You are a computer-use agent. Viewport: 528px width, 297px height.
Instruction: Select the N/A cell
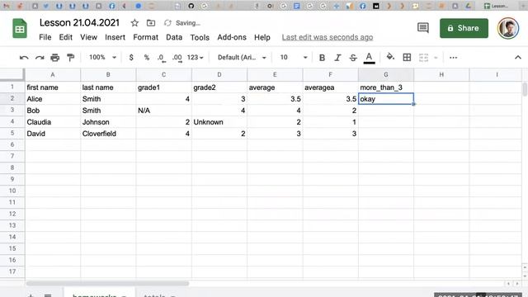point(163,111)
